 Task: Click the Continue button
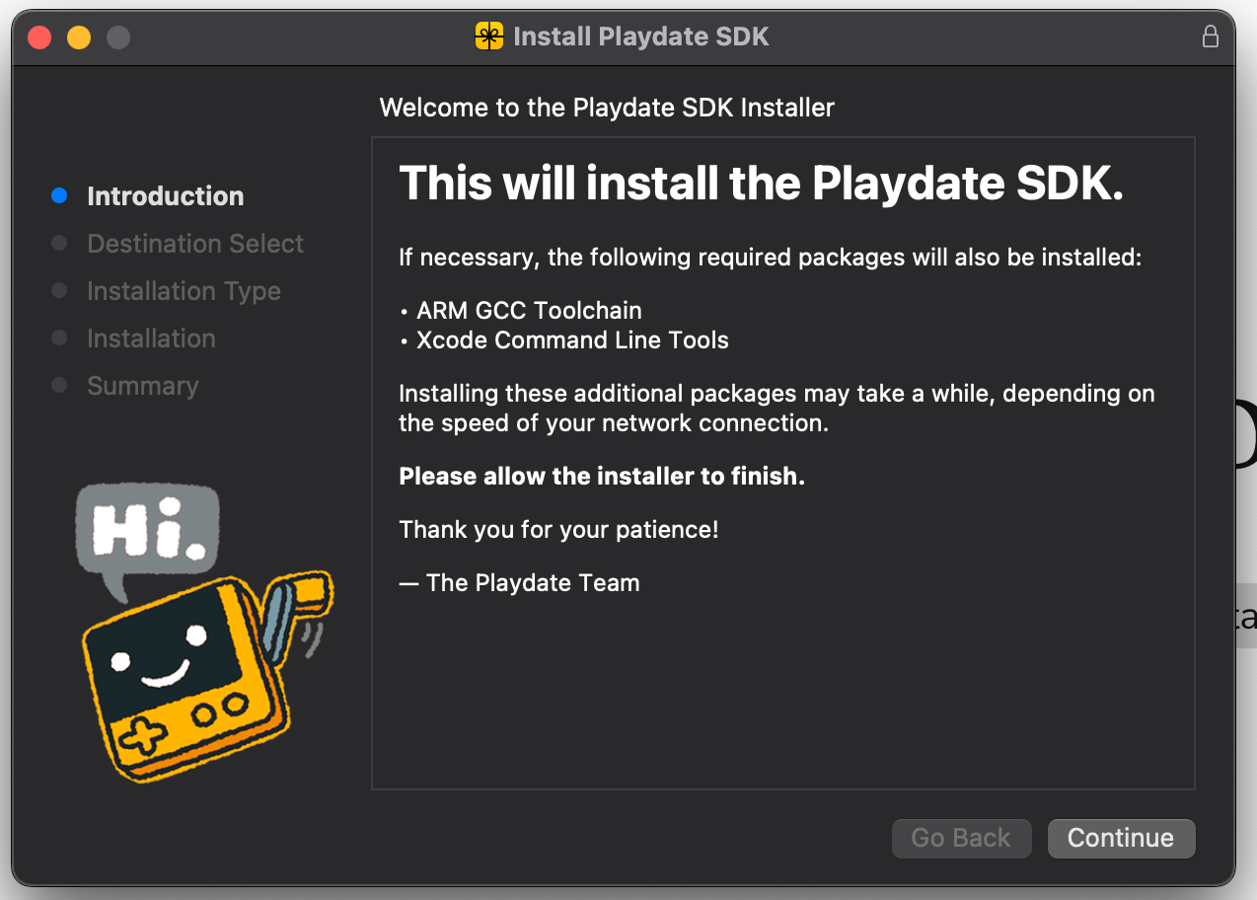(x=1121, y=838)
